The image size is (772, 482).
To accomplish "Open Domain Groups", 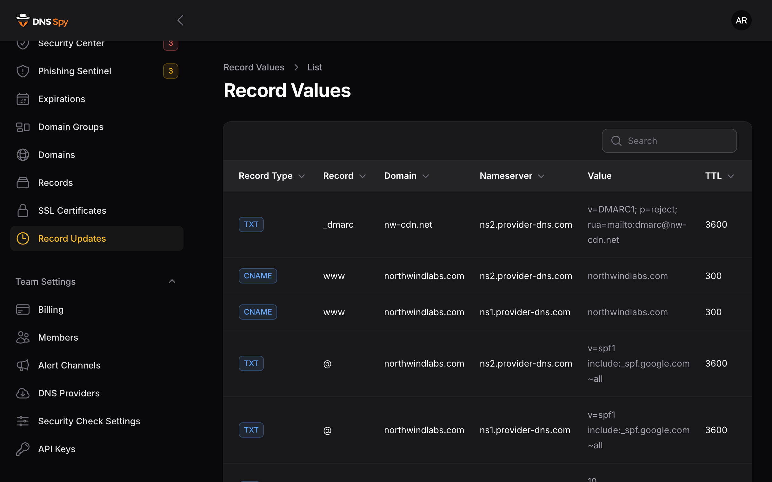I will tap(97, 127).
